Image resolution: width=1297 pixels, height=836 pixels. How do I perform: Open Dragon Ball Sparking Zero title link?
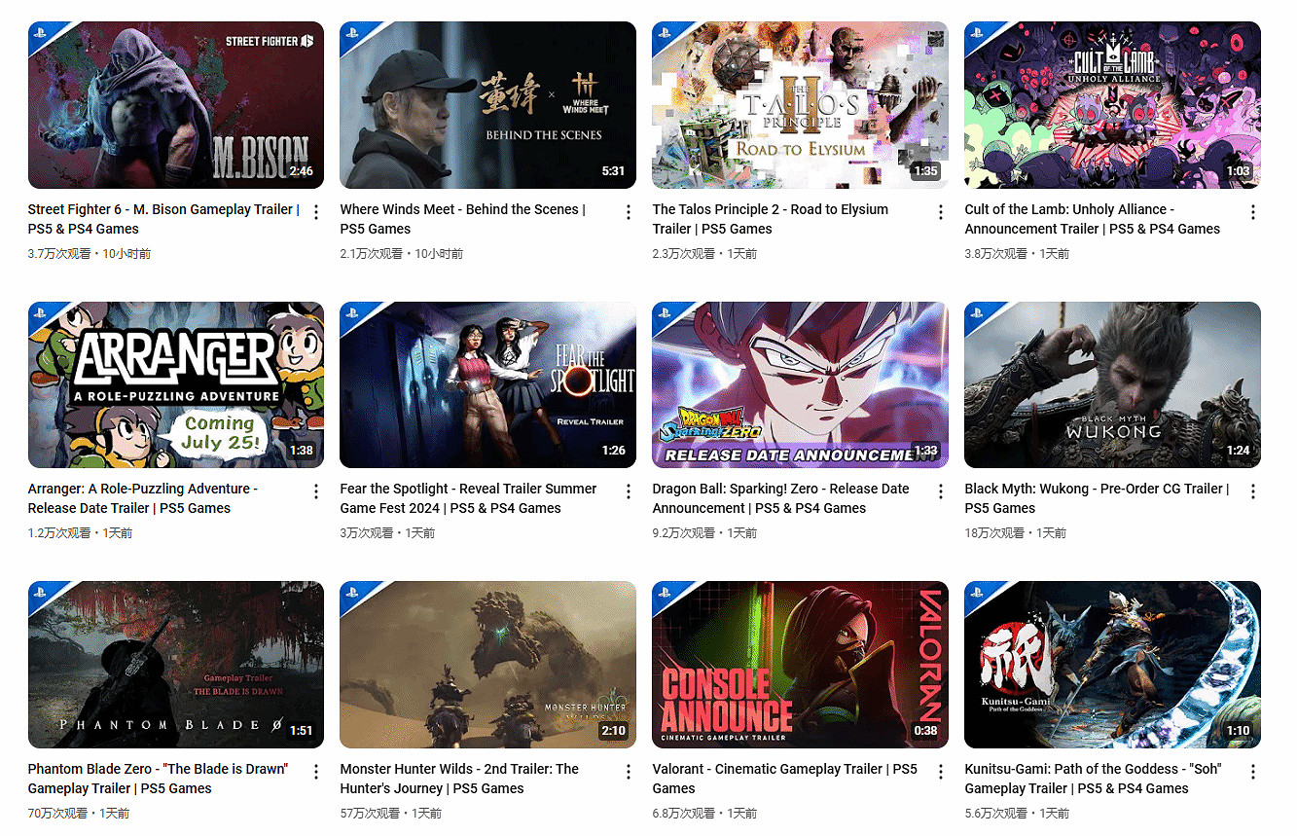pos(780,498)
